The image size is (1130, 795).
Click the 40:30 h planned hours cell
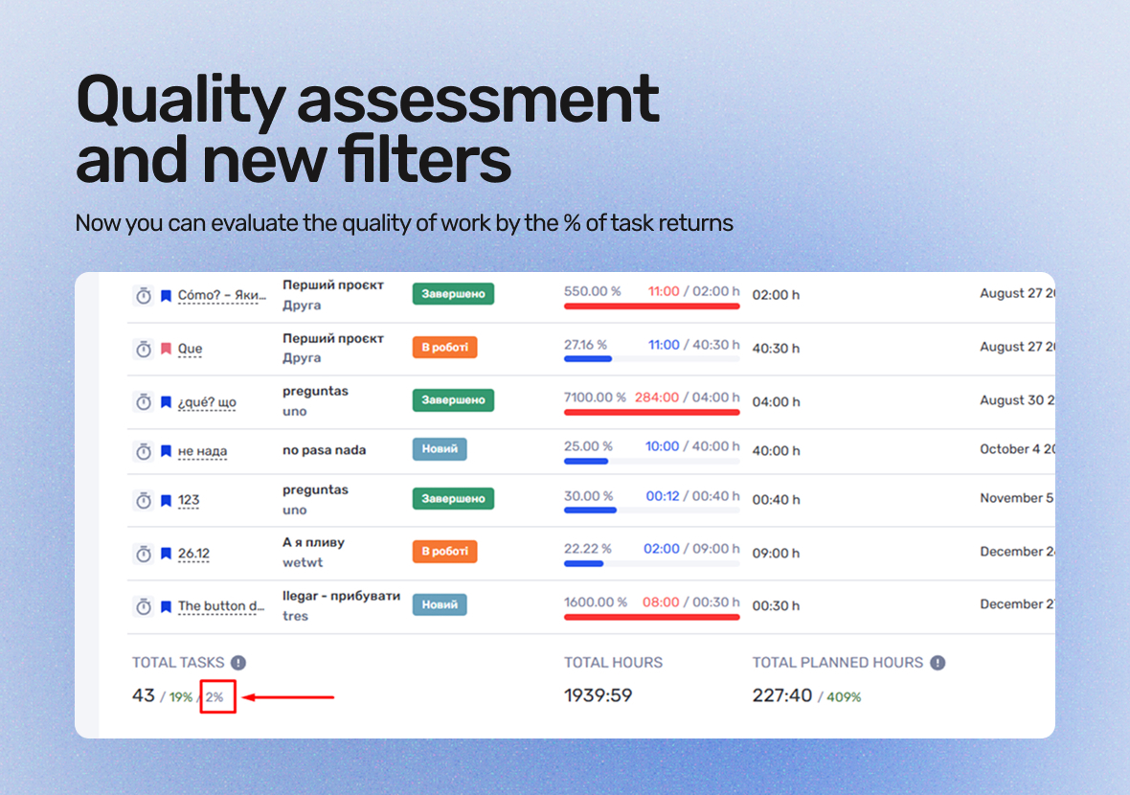click(776, 349)
